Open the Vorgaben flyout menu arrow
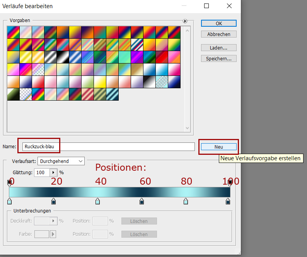The image size is (307, 257). pyautogui.click(x=185, y=21)
